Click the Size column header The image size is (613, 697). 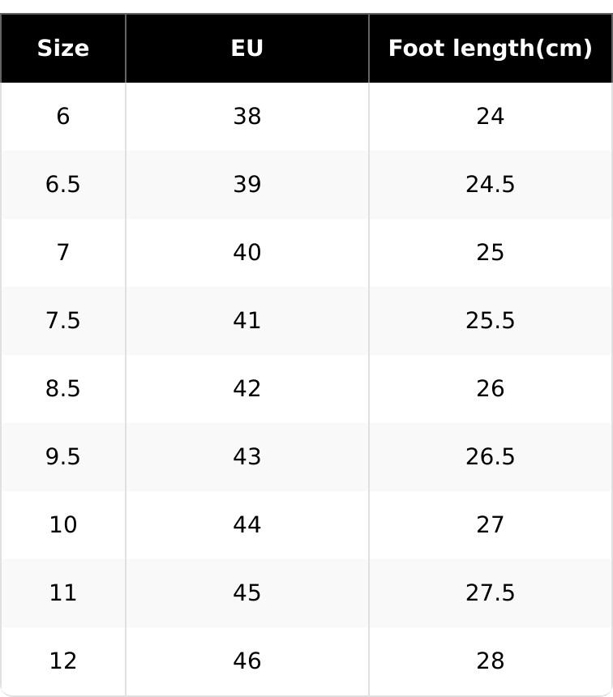[x=63, y=49]
